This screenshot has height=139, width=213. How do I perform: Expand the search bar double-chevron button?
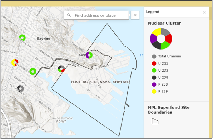[x=135, y=15]
